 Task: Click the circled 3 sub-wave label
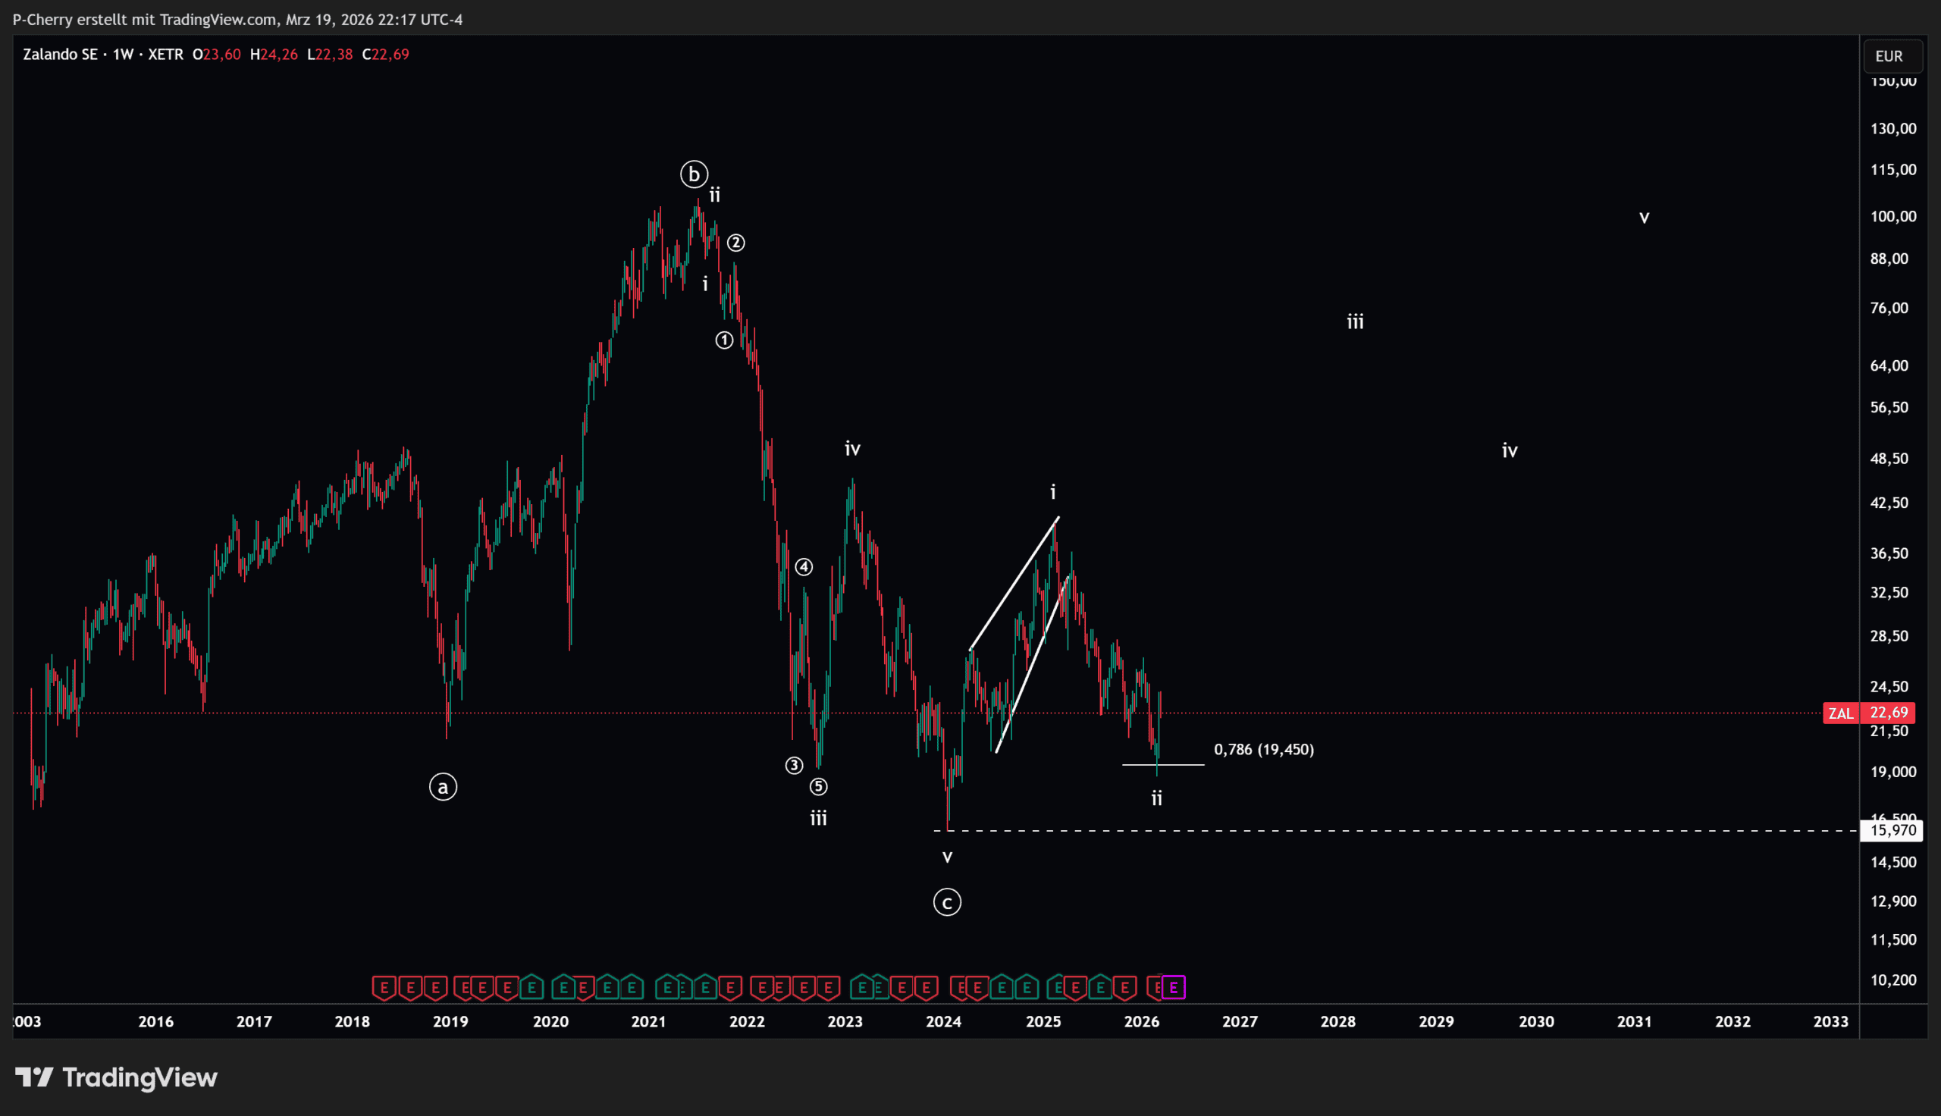pos(794,765)
